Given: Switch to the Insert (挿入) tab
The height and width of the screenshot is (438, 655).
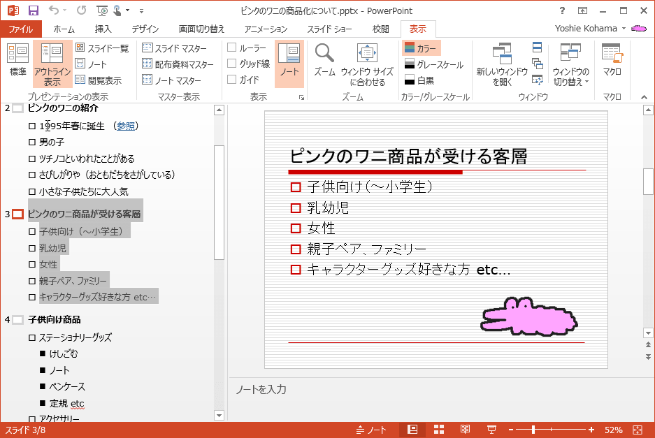Looking at the screenshot, I should (x=103, y=29).
